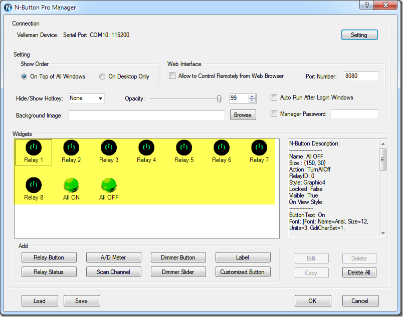Open the connection Setting button

tap(359, 35)
